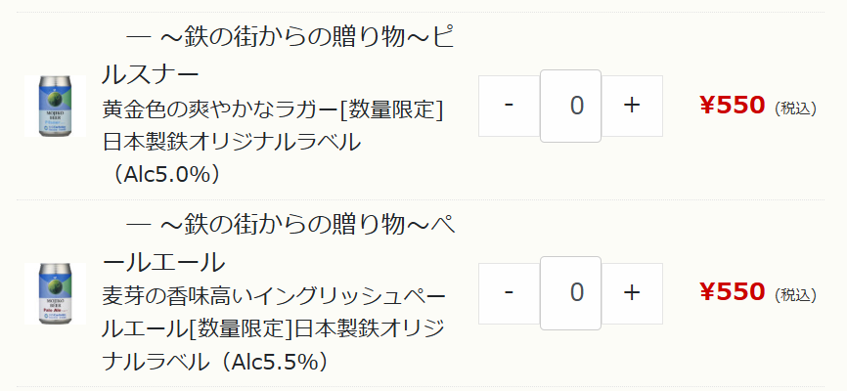Click the (税込) label beside ペールエール price
The width and height of the screenshot is (847, 391).
point(795,294)
